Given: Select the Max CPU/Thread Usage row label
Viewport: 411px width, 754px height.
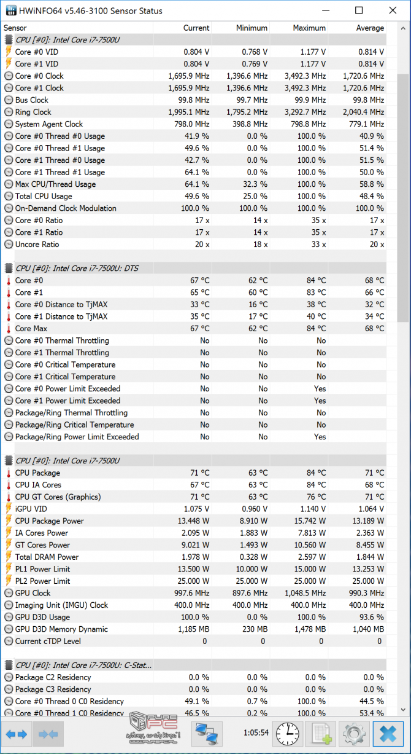Looking at the screenshot, I should (x=55, y=184).
